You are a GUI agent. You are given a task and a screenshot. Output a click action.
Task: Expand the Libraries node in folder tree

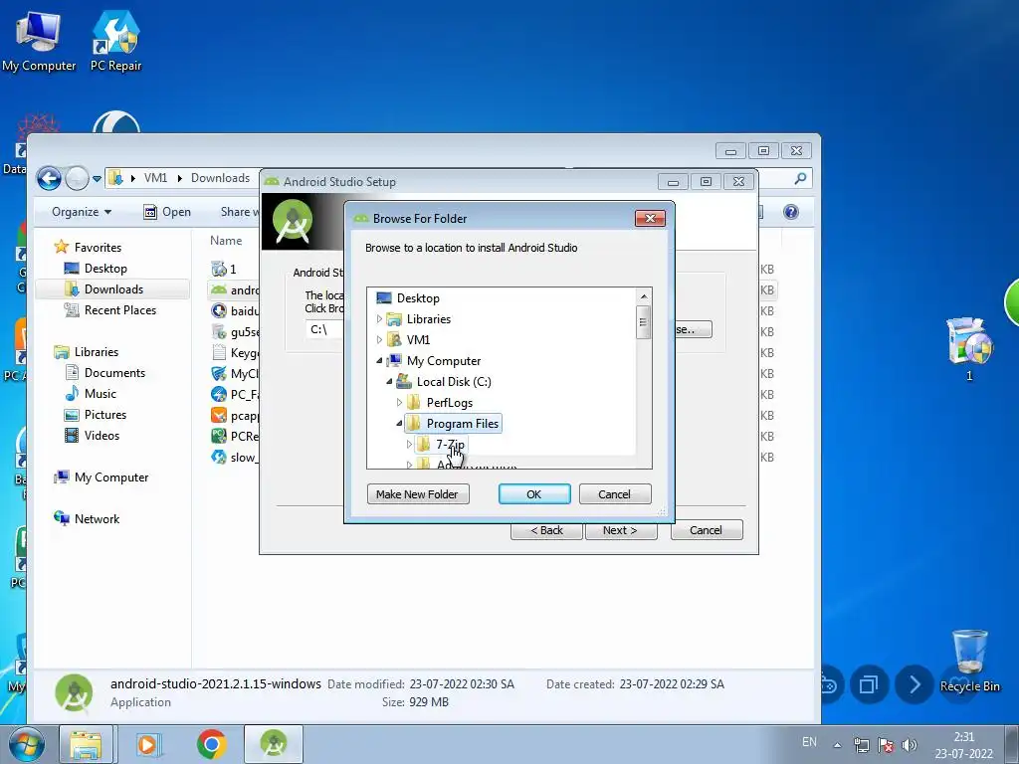pos(379,319)
